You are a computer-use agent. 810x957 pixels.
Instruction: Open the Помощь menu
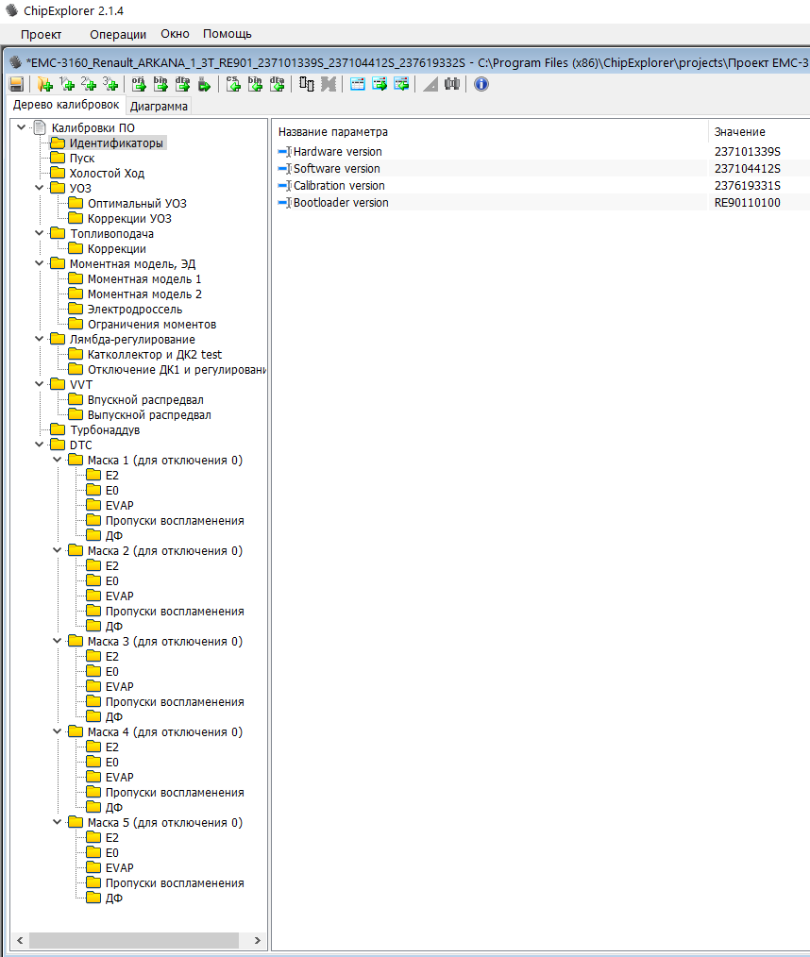coord(227,34)
